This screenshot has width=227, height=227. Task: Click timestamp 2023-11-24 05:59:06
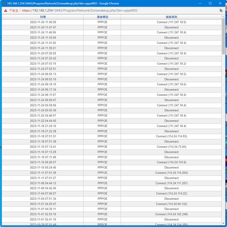43,105
